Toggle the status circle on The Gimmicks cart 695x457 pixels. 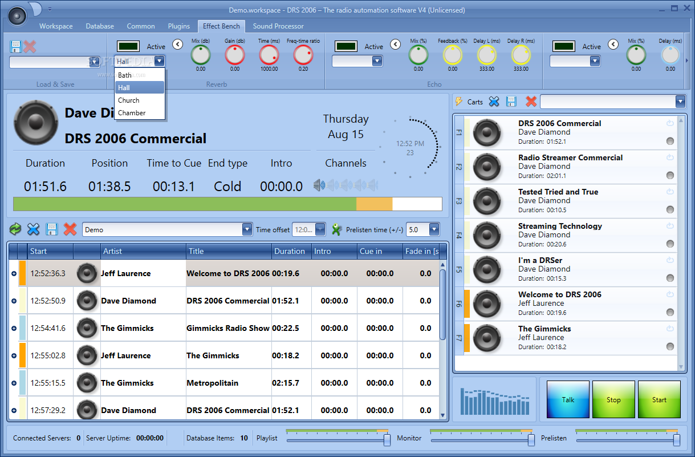[x=670, y=347]
